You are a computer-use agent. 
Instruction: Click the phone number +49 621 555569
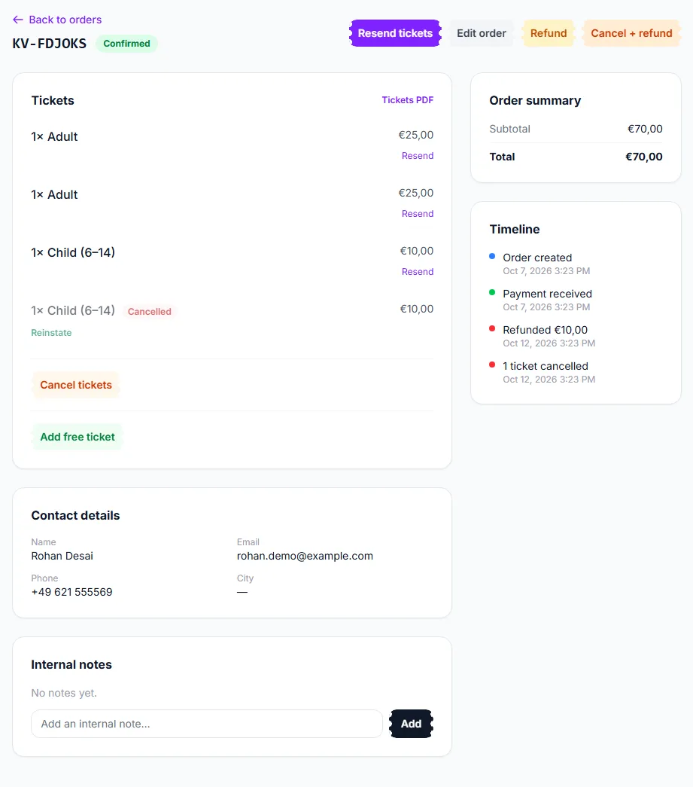[71, 592]
